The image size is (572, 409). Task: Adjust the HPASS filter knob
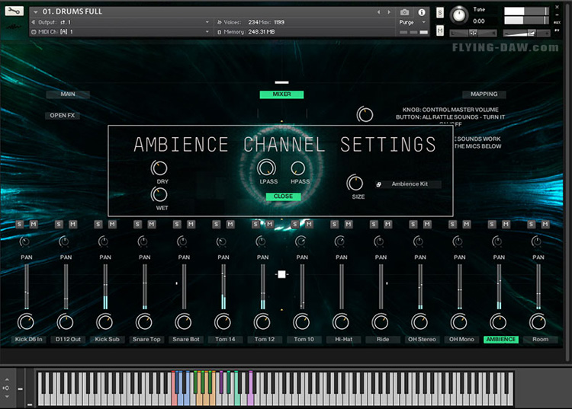pyautogui.click(x=297, y=168)
